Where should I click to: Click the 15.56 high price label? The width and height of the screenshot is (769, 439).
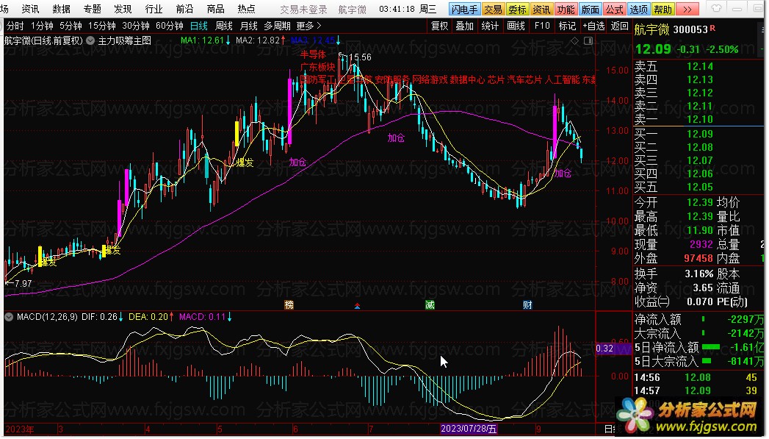click(360, 57)
